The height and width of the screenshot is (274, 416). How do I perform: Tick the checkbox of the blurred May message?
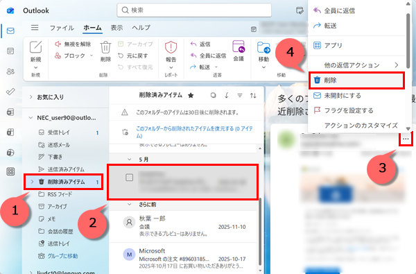[x=129, y=178]
